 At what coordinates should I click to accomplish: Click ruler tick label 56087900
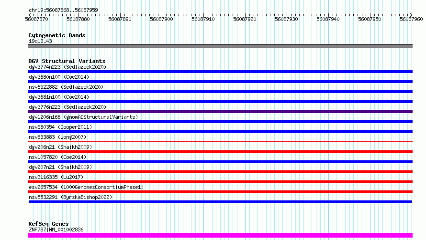click(162, 19)
